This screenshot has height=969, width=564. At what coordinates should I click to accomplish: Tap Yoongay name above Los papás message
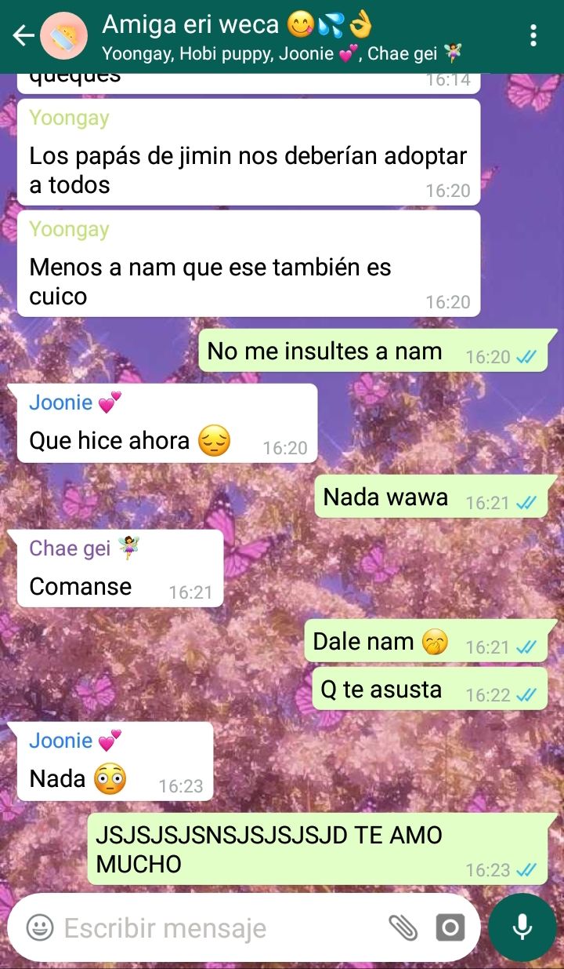(69, 118)
